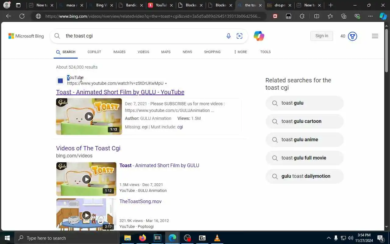This screenshot has height=244, width=390.
Task: Select related search toast gulu
Action: [305, 103]
